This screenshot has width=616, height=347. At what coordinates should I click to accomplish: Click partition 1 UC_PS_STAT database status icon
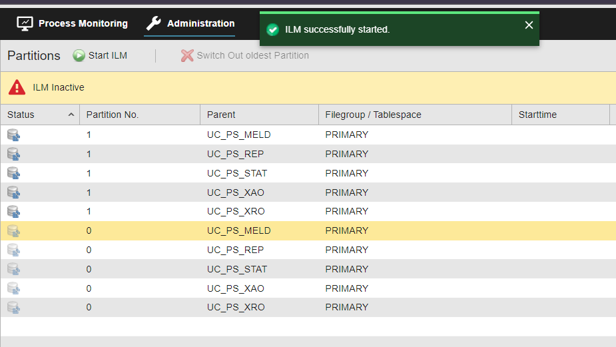coord(13,173)
